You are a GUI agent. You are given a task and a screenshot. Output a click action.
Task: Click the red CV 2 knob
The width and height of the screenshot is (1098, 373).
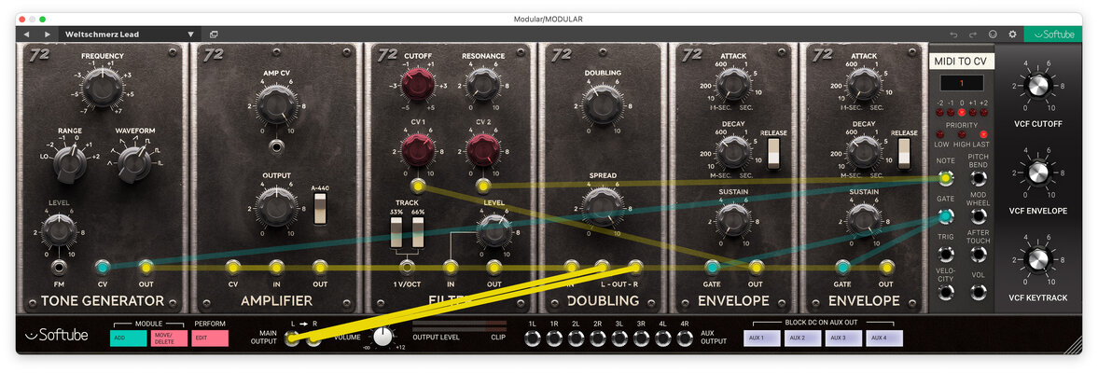[x=482, y=150]
